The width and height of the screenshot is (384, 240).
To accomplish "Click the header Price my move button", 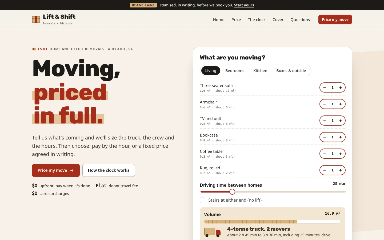I will [335, 19].
